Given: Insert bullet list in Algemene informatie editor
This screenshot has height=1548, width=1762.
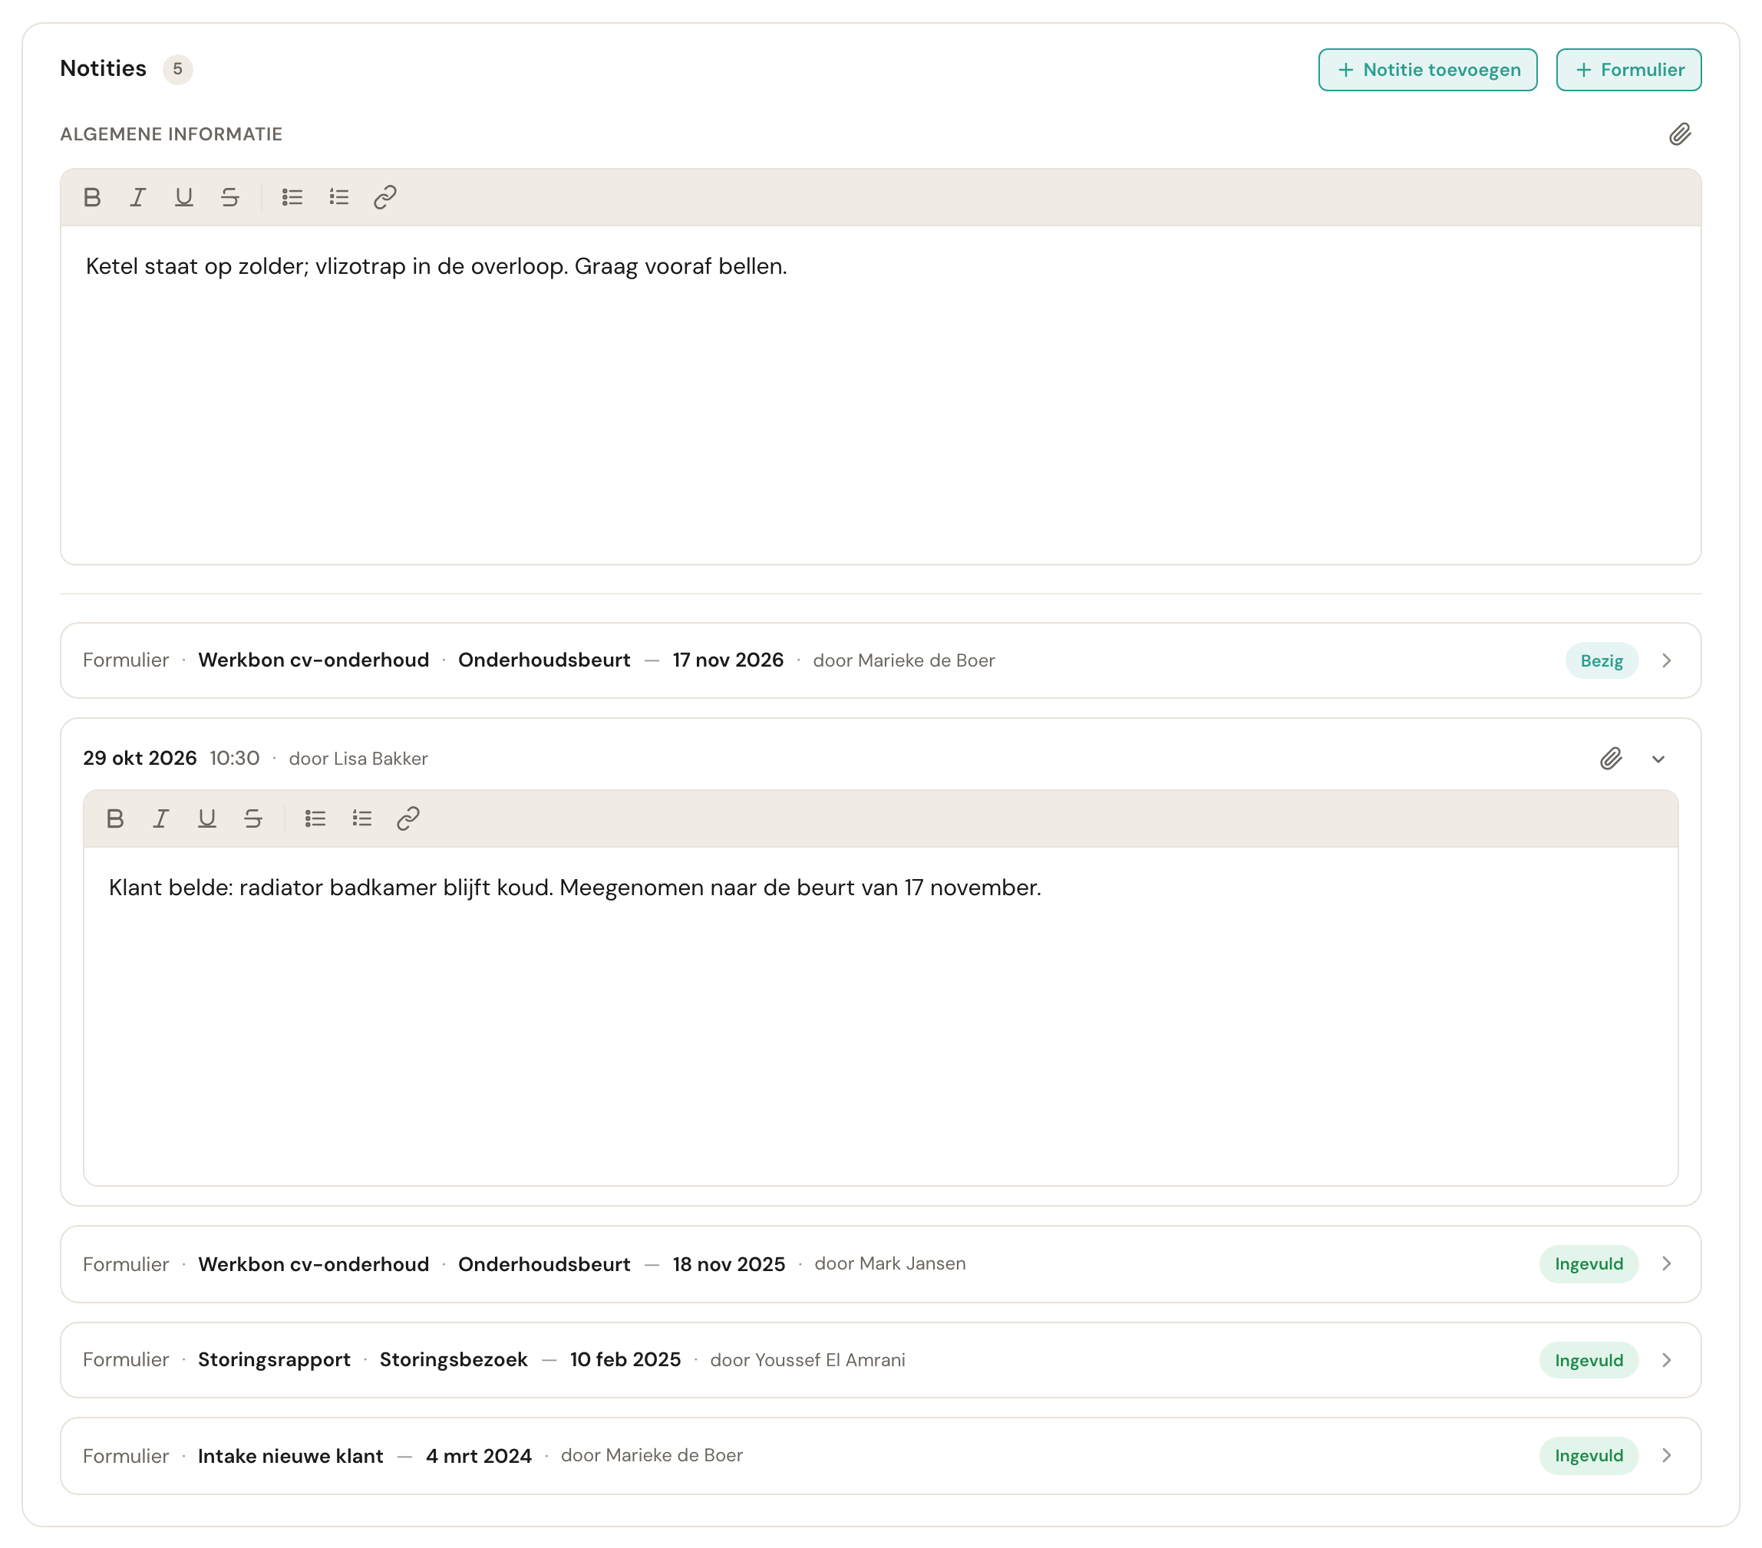Looking at the screenshot, I should coord(292,197).
